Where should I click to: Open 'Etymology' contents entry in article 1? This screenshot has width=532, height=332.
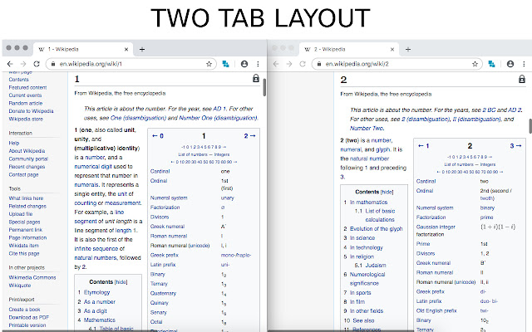point(96,292)
